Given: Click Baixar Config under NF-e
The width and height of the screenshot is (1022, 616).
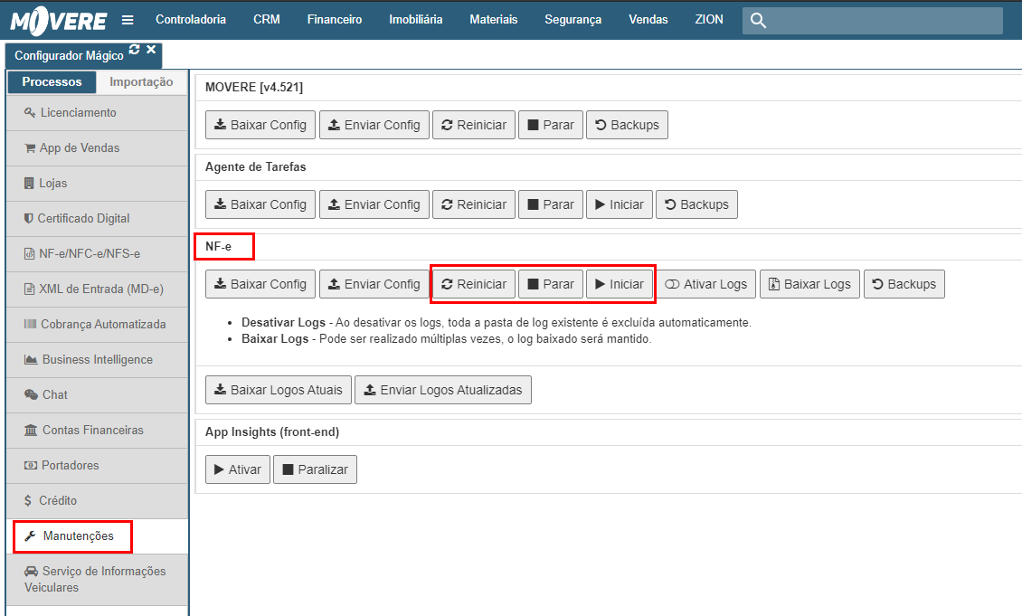Looking at the screenshot, I should [260, 284].
